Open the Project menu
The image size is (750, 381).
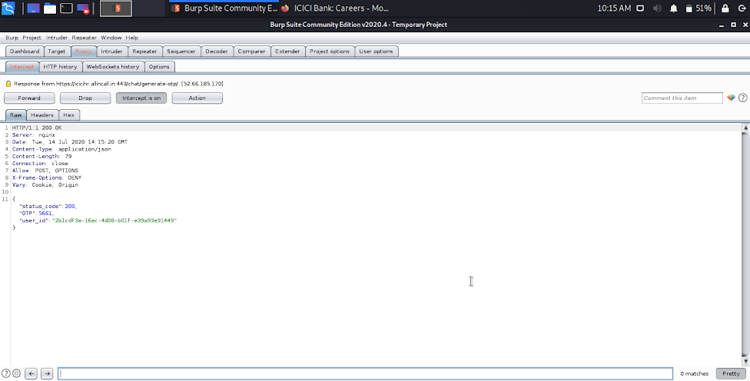coord(32,38)
